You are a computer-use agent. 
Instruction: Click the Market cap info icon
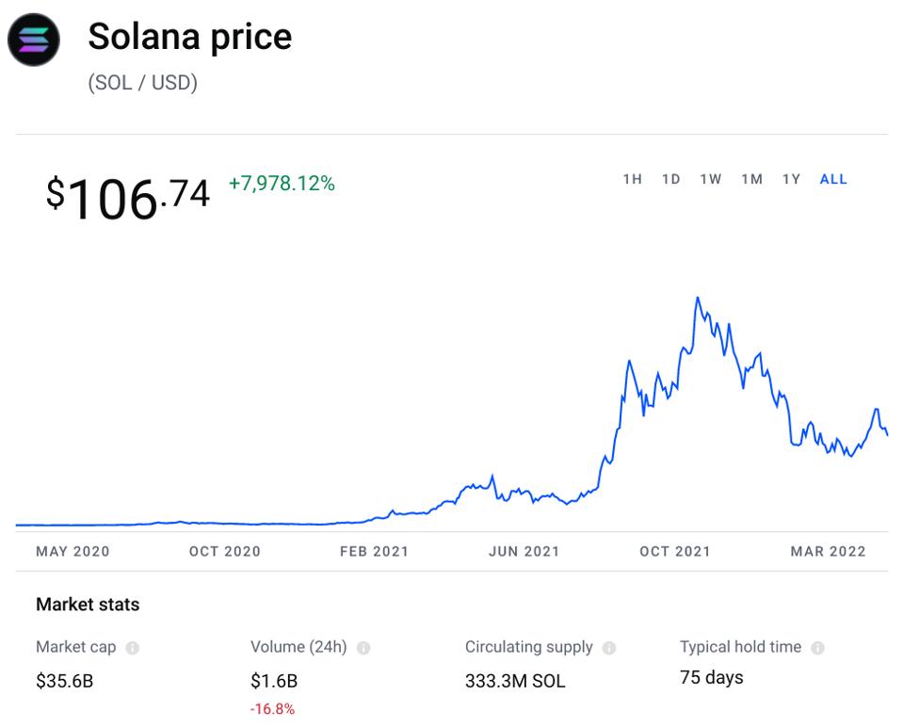(133, 648)
